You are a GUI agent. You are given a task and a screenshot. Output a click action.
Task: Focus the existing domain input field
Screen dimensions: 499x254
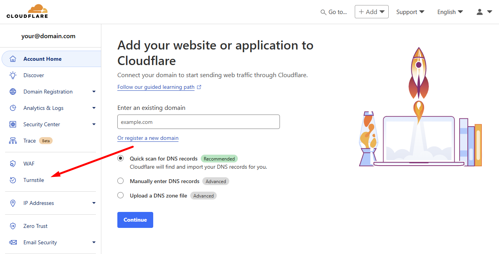[x=198, y=122]
